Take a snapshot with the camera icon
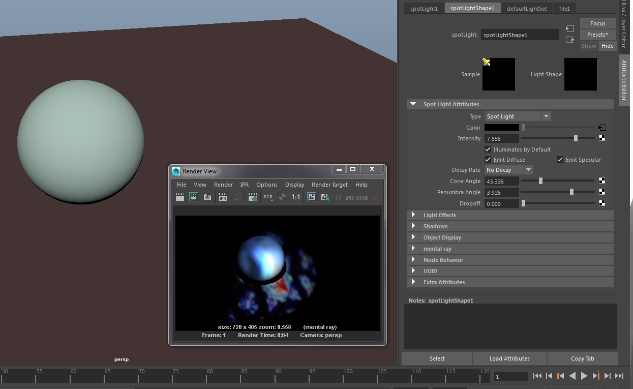This screenshot has height=389, width=633. click(x=207, y=197)
